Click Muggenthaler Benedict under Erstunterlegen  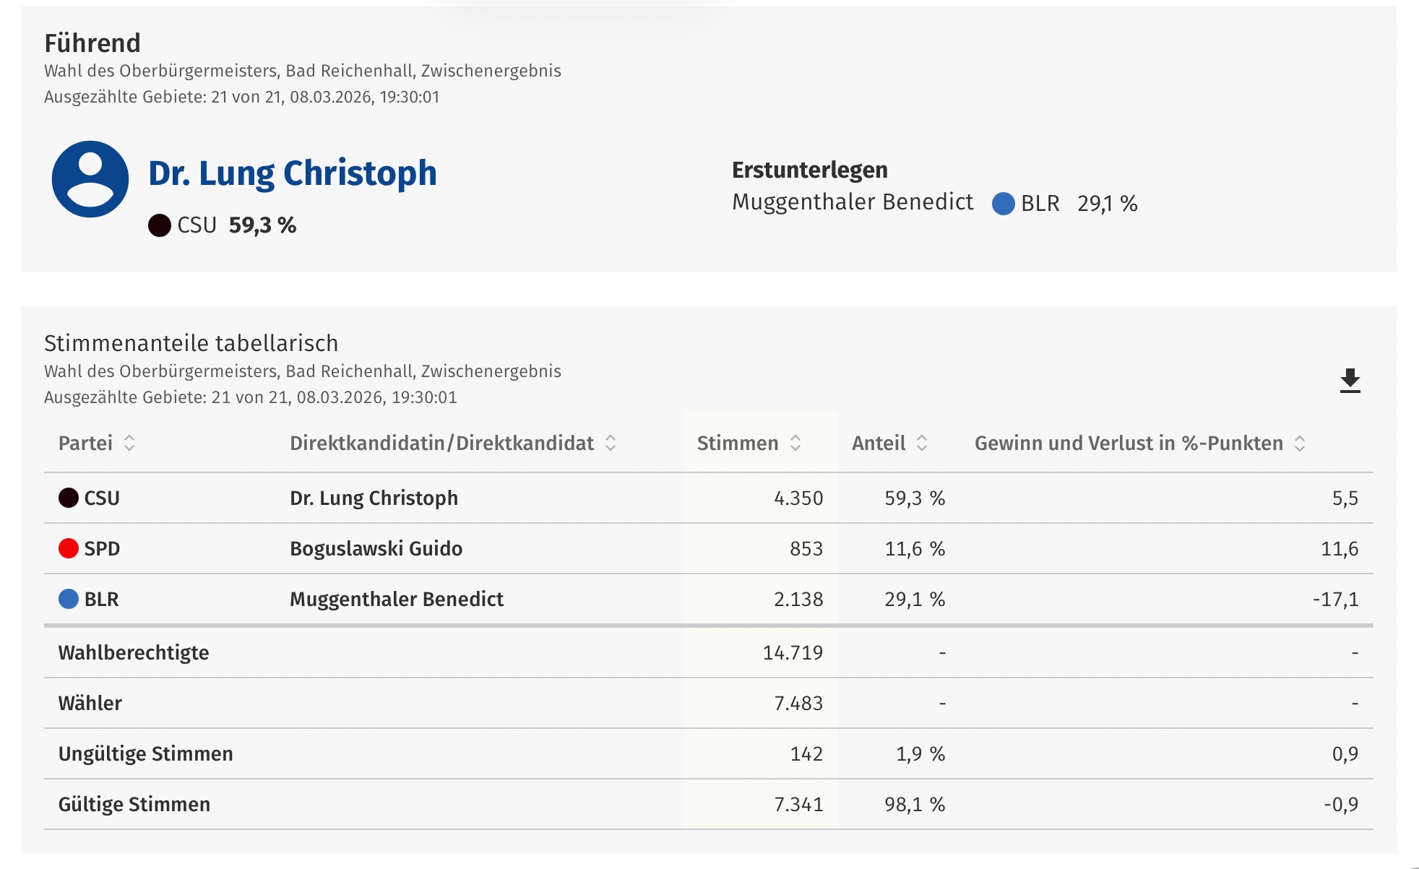853,202
